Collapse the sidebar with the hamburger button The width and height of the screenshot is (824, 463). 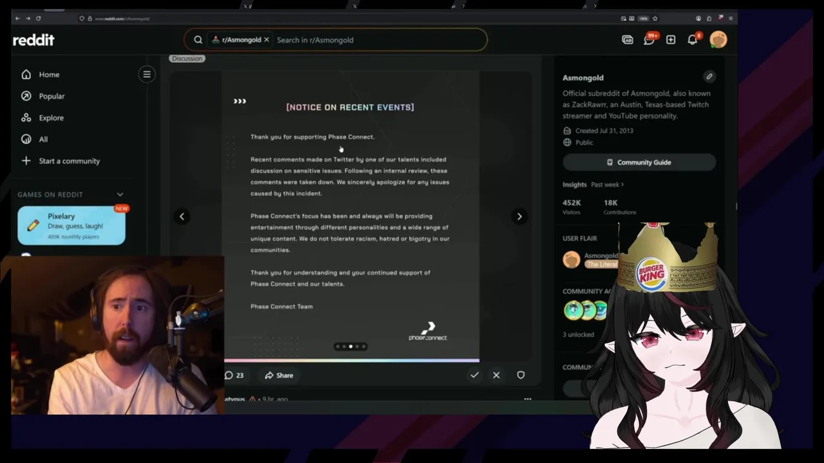coord(147,75)
